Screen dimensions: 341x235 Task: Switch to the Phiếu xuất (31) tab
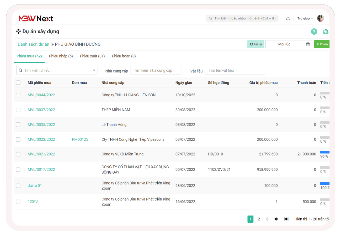(x=92, y=56)
